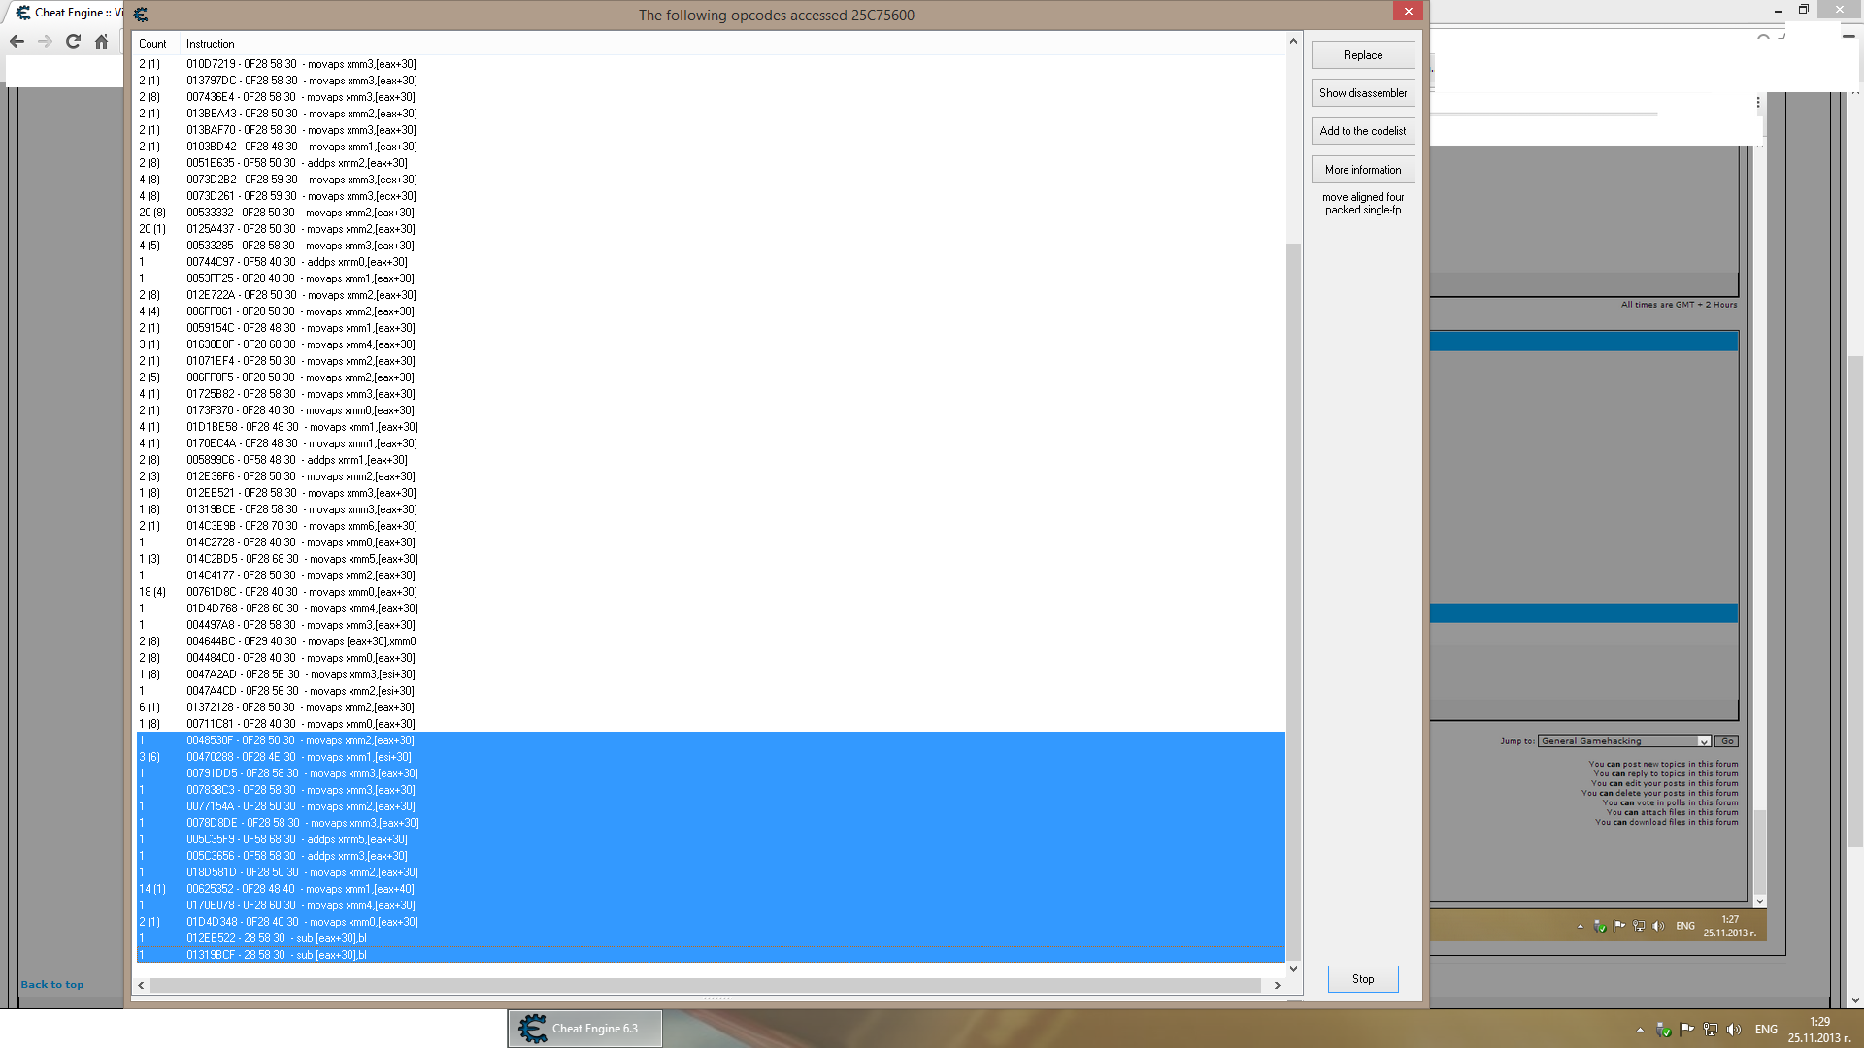Expand hidden icons with the tray chevron

[1640, 1030]
